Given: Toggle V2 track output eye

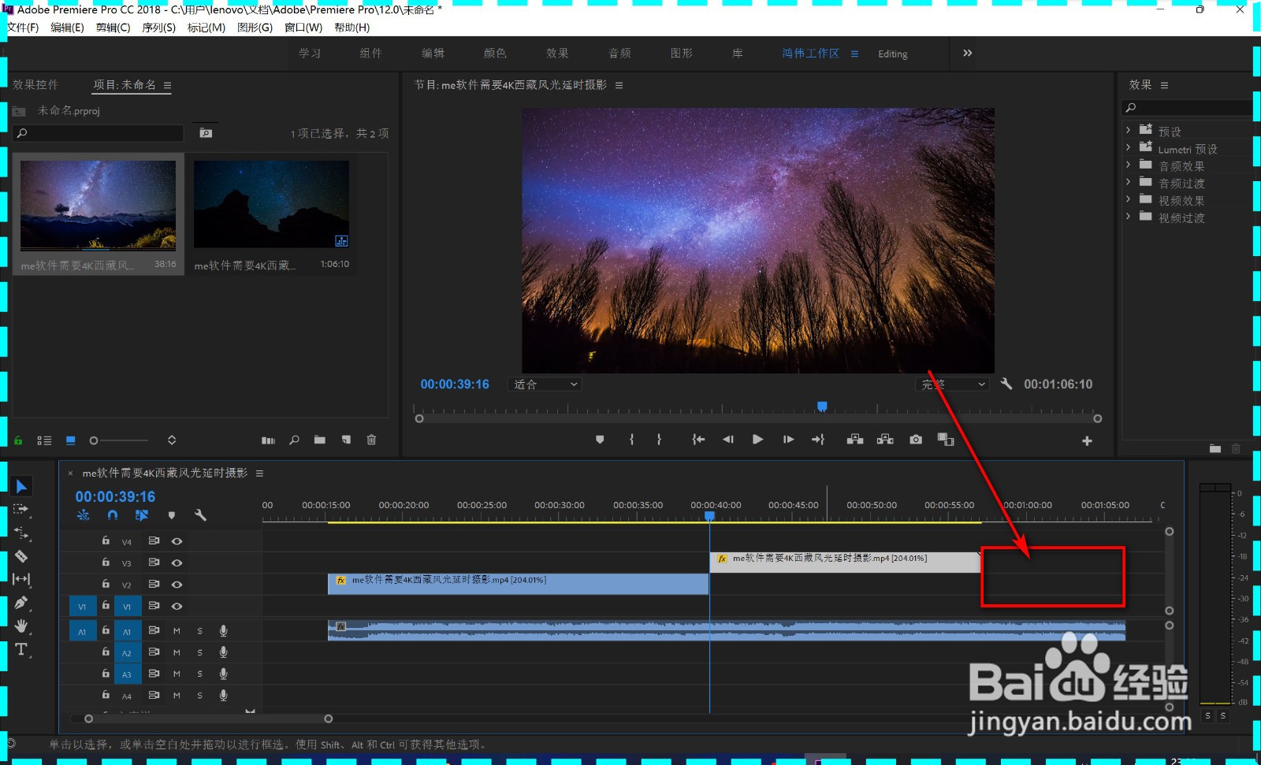Looking at the screenshot, I should [177, 585].
